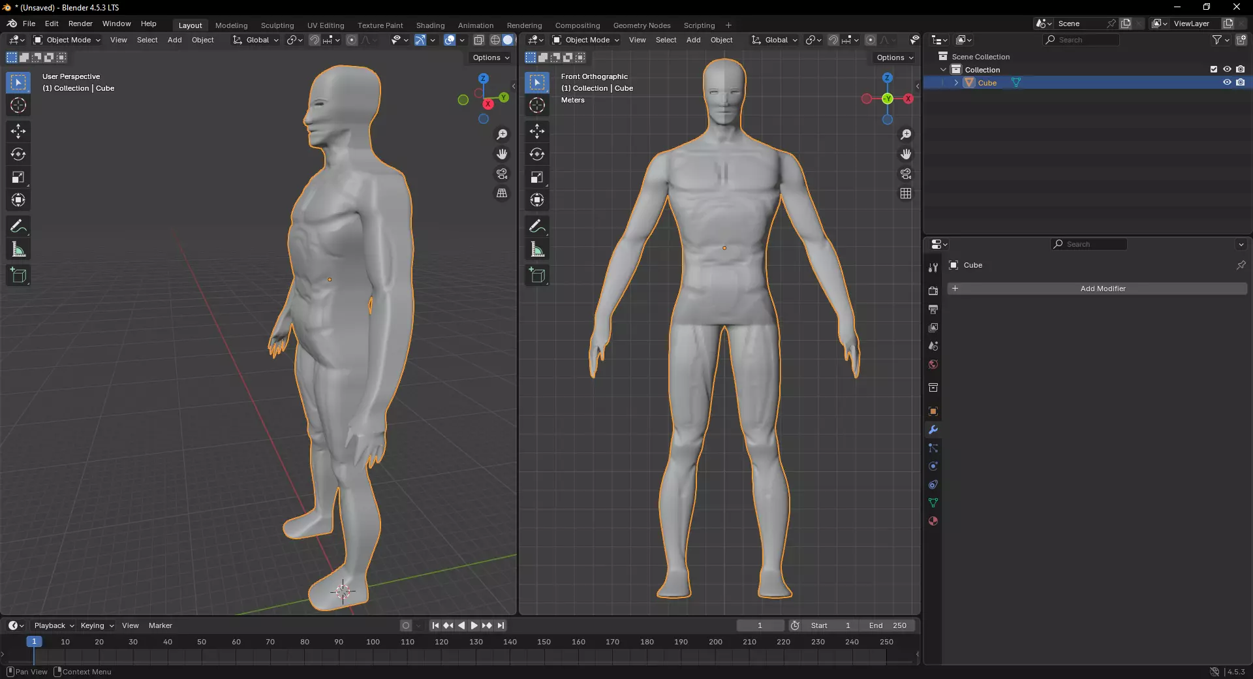
Task: Toggle snapping magnet in left viewport header
Action: click(x=314, y=40)
